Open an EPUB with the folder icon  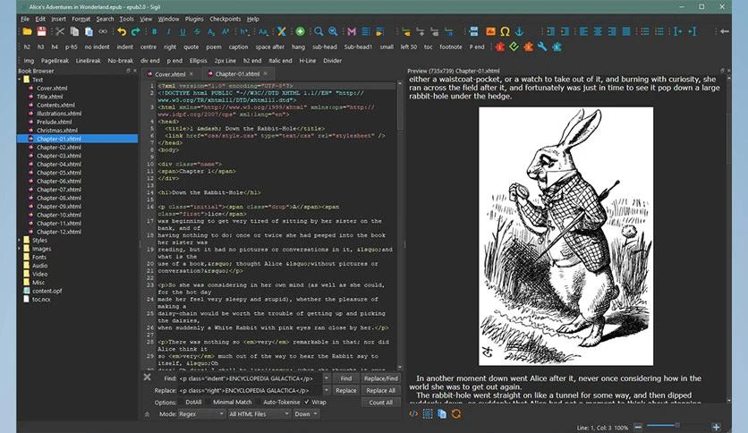coord(27,31)
